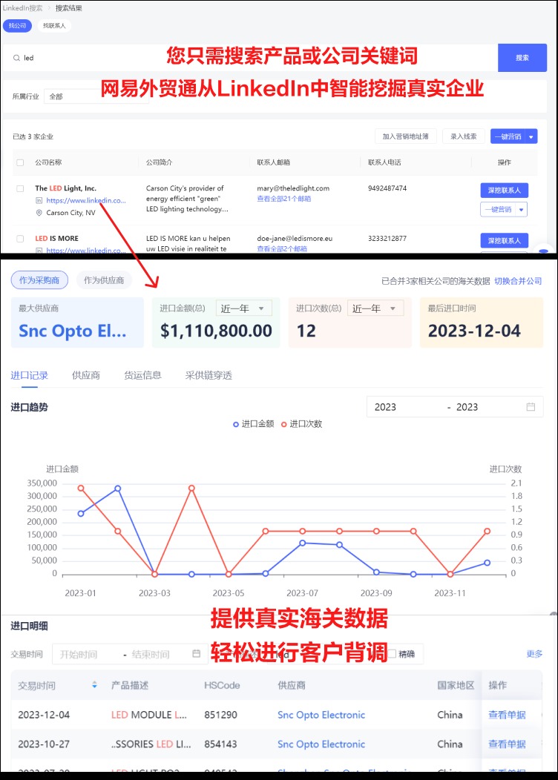Click 深挖联系人 for LED IS MORE

click(x=505, y=241)
